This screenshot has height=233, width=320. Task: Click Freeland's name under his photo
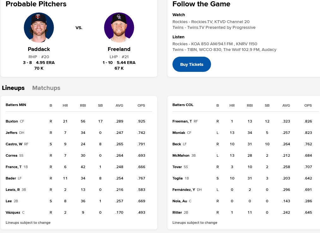pyautogui.click(x=119, y=49)
